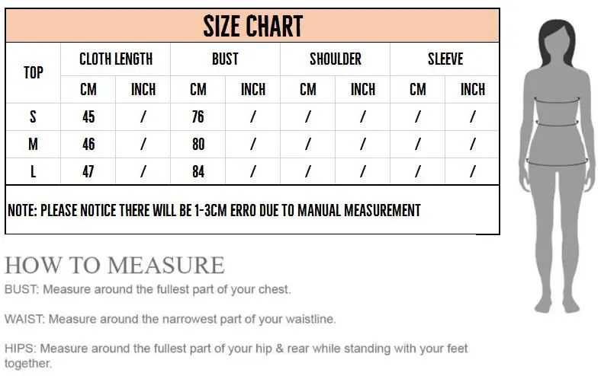Viewport: 601px width, 376px height.
Task: Click the bust line on body figure
Action: click(x=557, y=101)
